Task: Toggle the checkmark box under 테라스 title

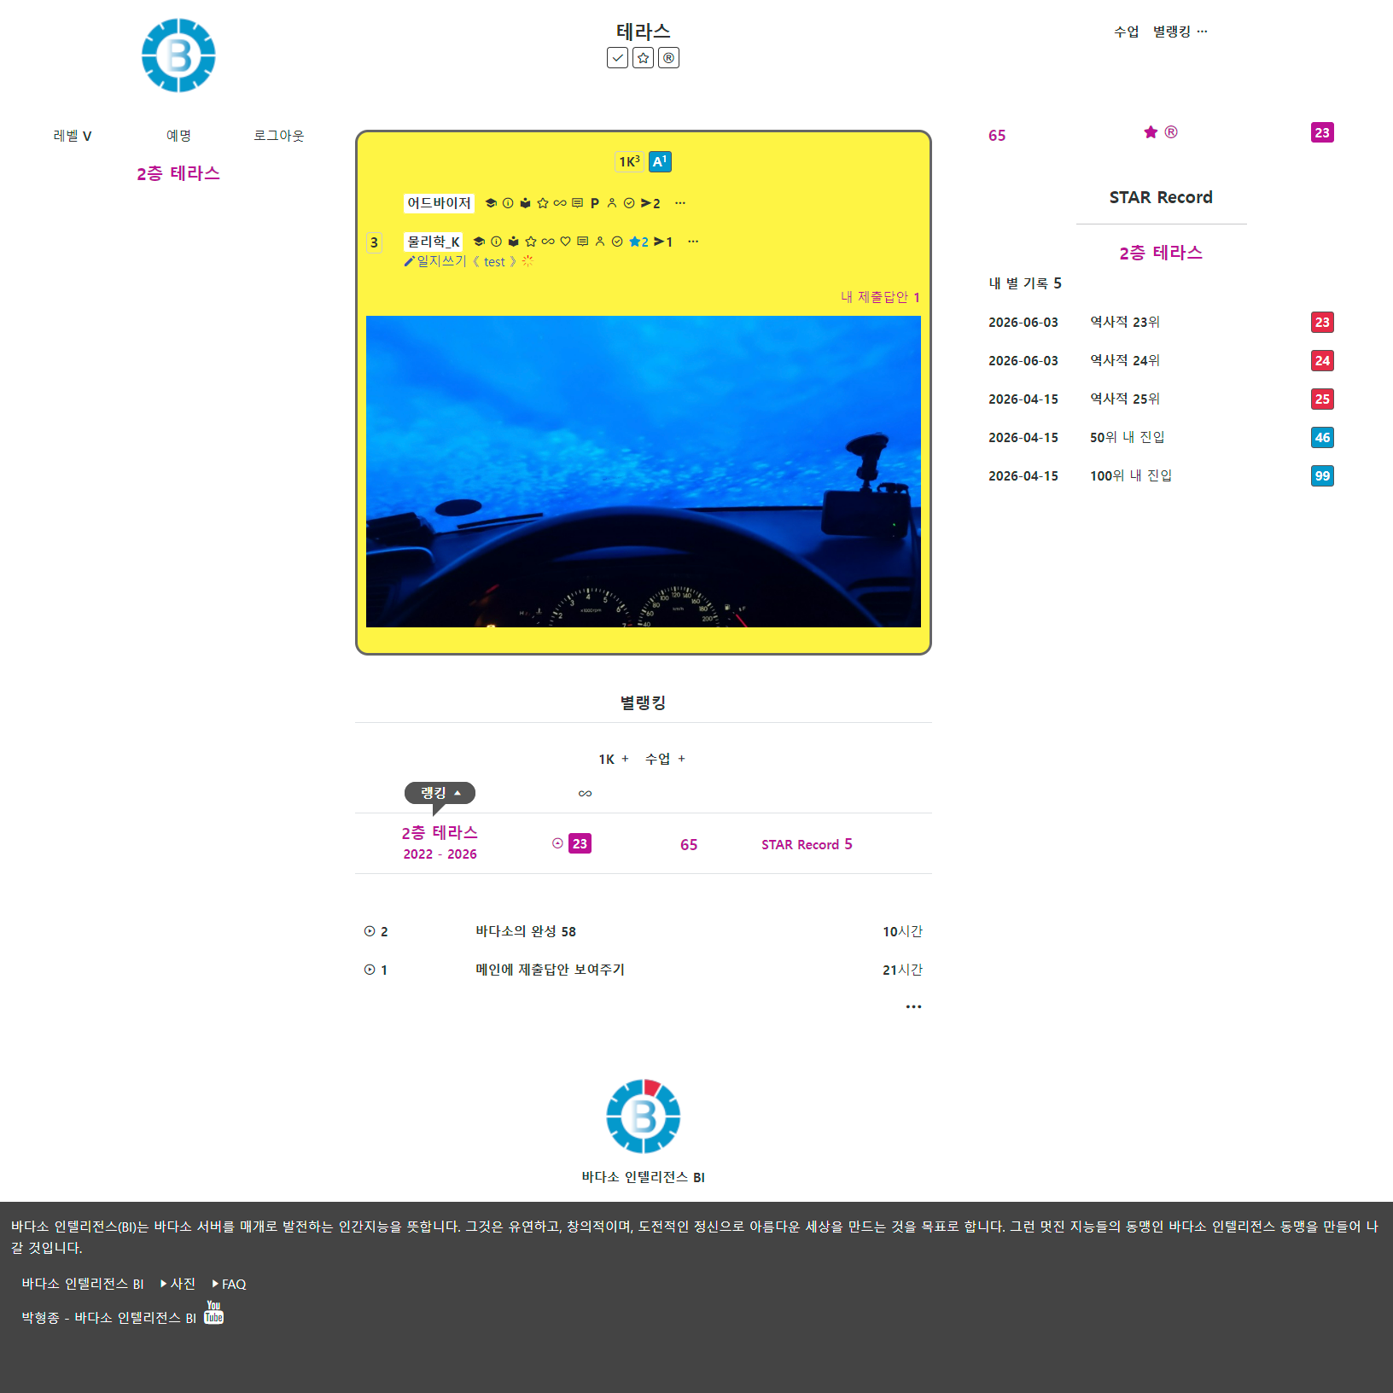Action: point(618,58)
